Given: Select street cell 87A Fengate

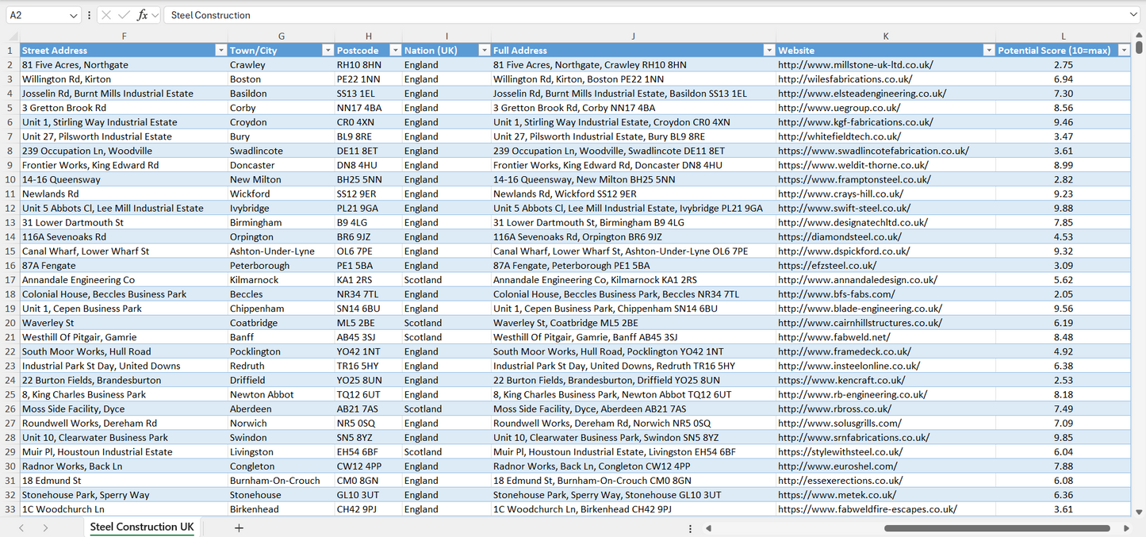Looking at the screenshot, I should click(124, 266).
